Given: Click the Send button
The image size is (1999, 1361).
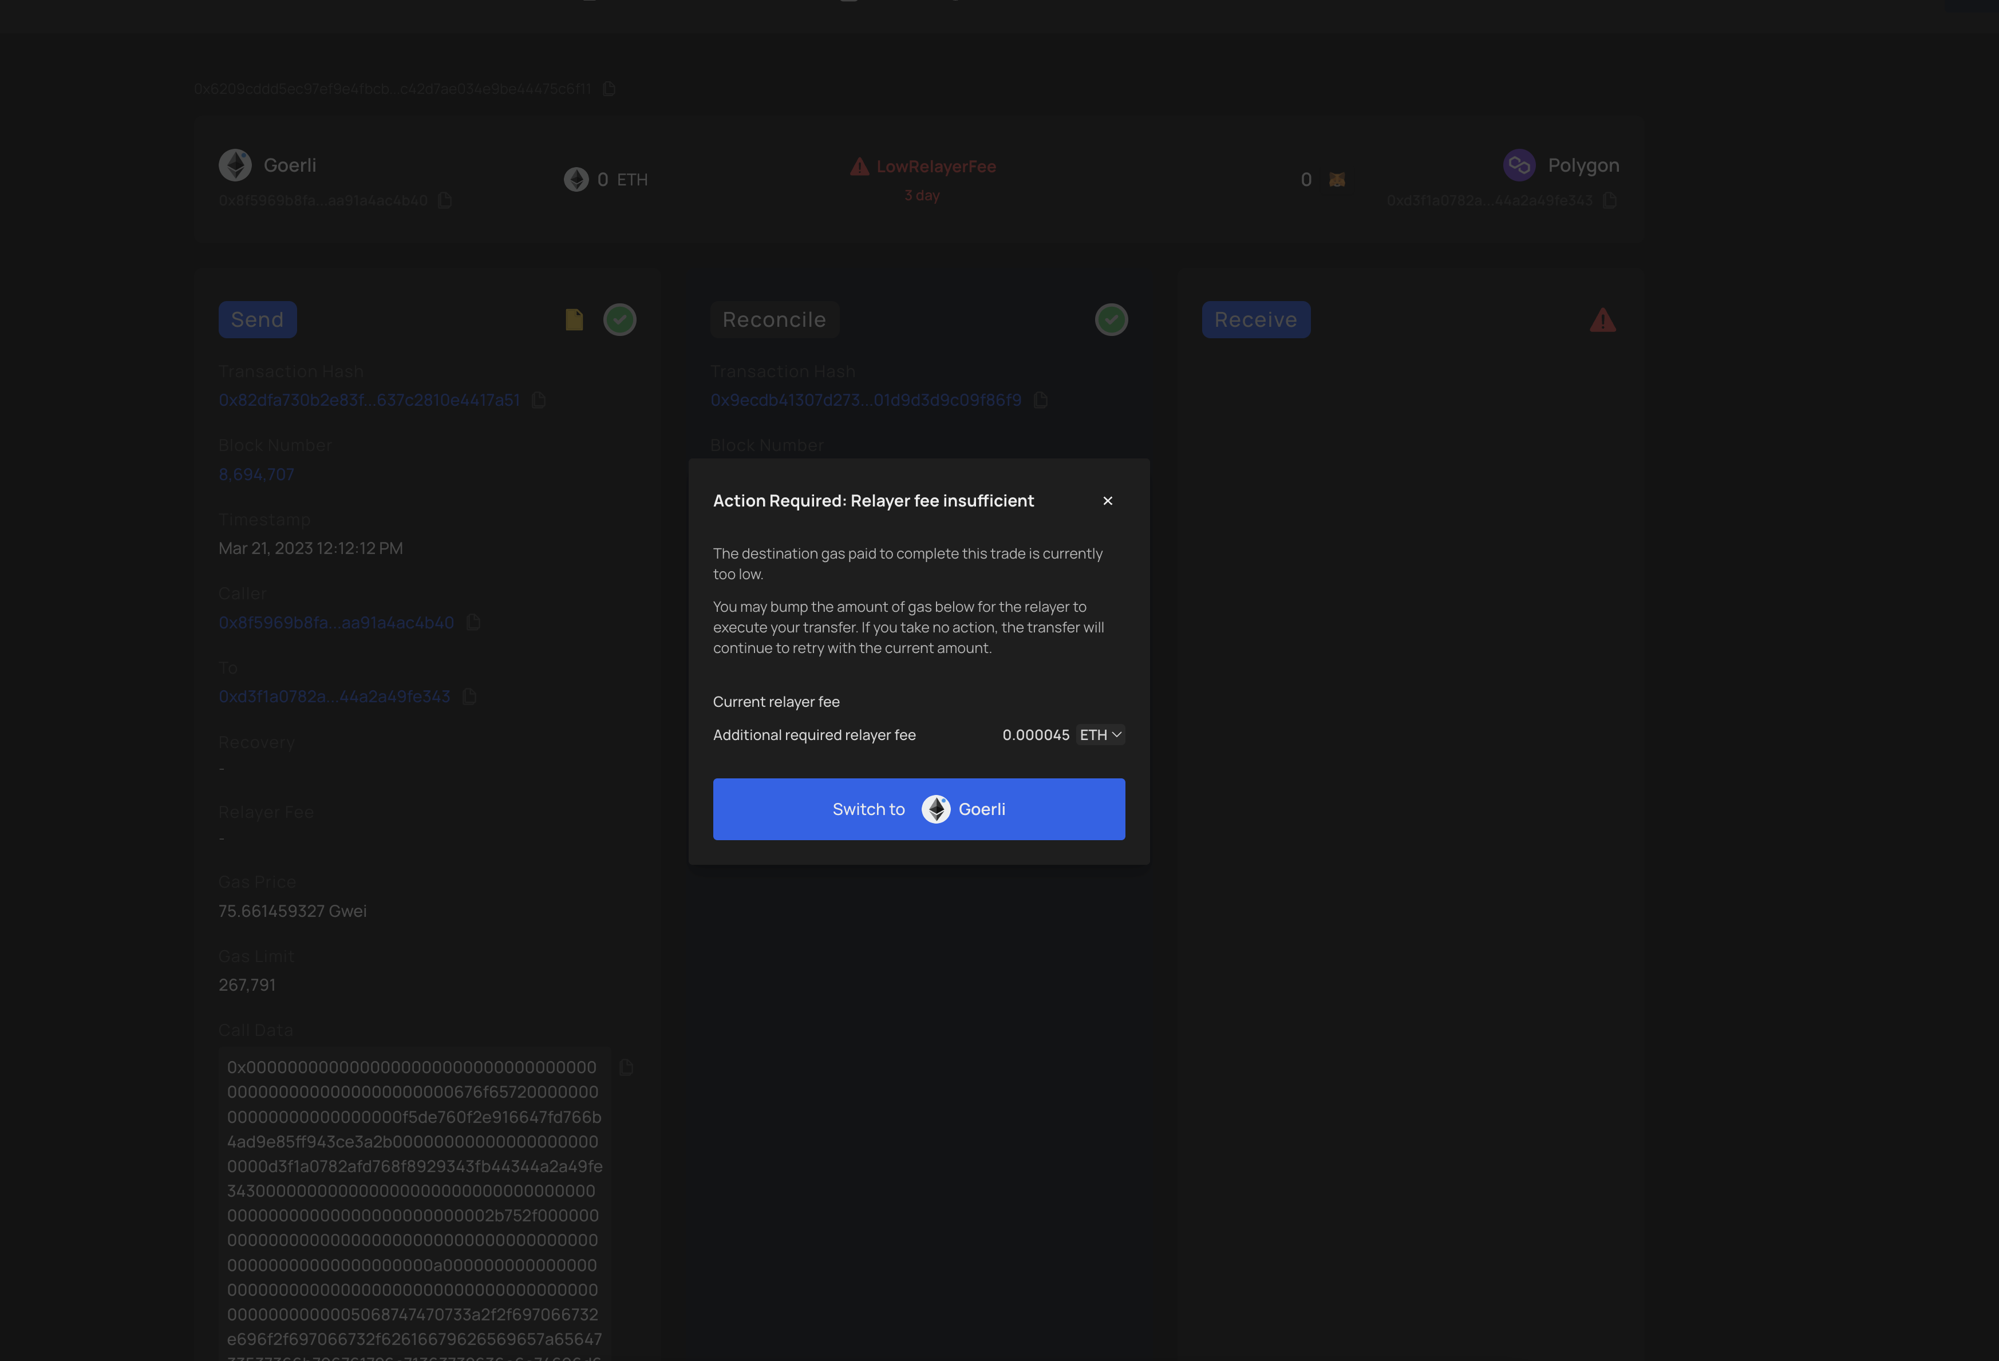Looking at the screenshot, I should tap(257, 319).
